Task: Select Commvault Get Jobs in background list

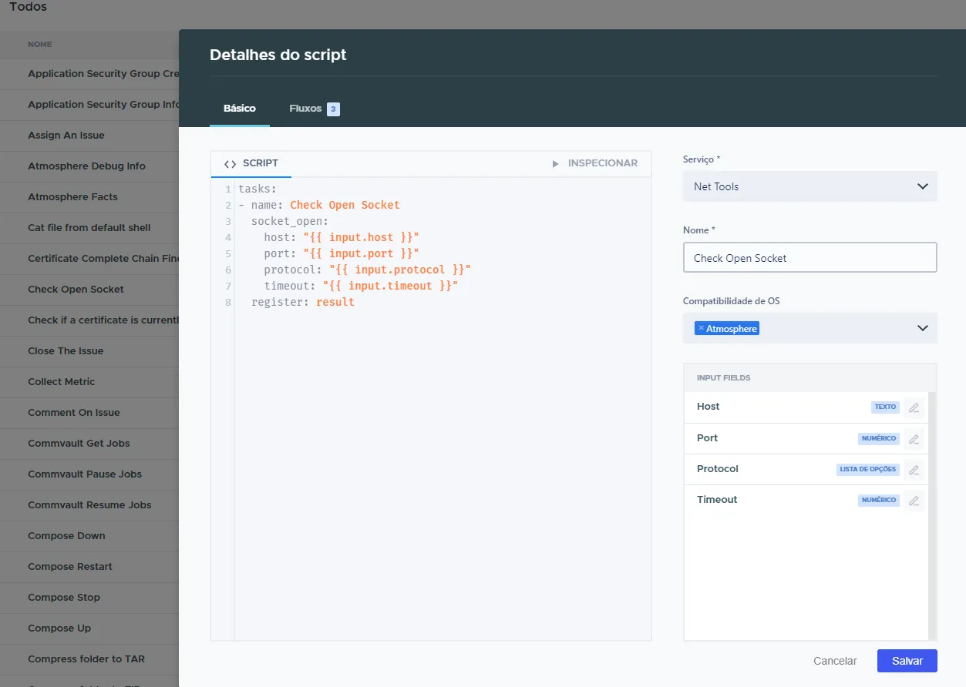Action: [89, 444]
